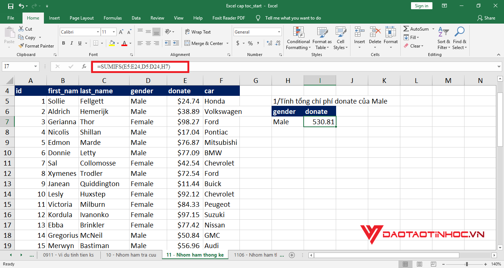Apply Percent Style format
The height and width of the screenshot is (268, 504).
pos(250,43)
